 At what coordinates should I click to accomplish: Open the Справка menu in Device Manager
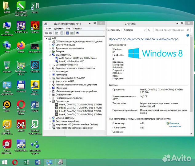pyautogui.click(x=77, y=29)
